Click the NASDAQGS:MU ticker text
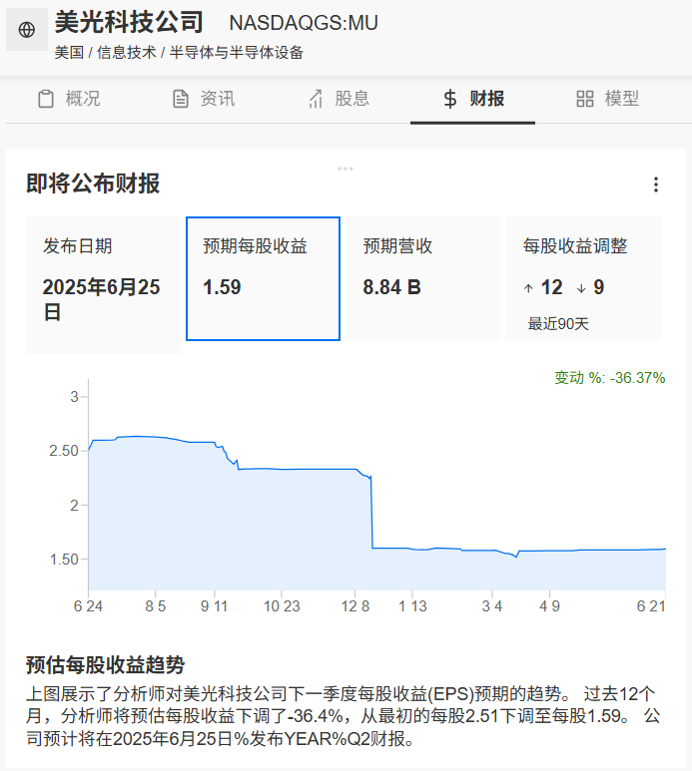 [x=304, y=23]
